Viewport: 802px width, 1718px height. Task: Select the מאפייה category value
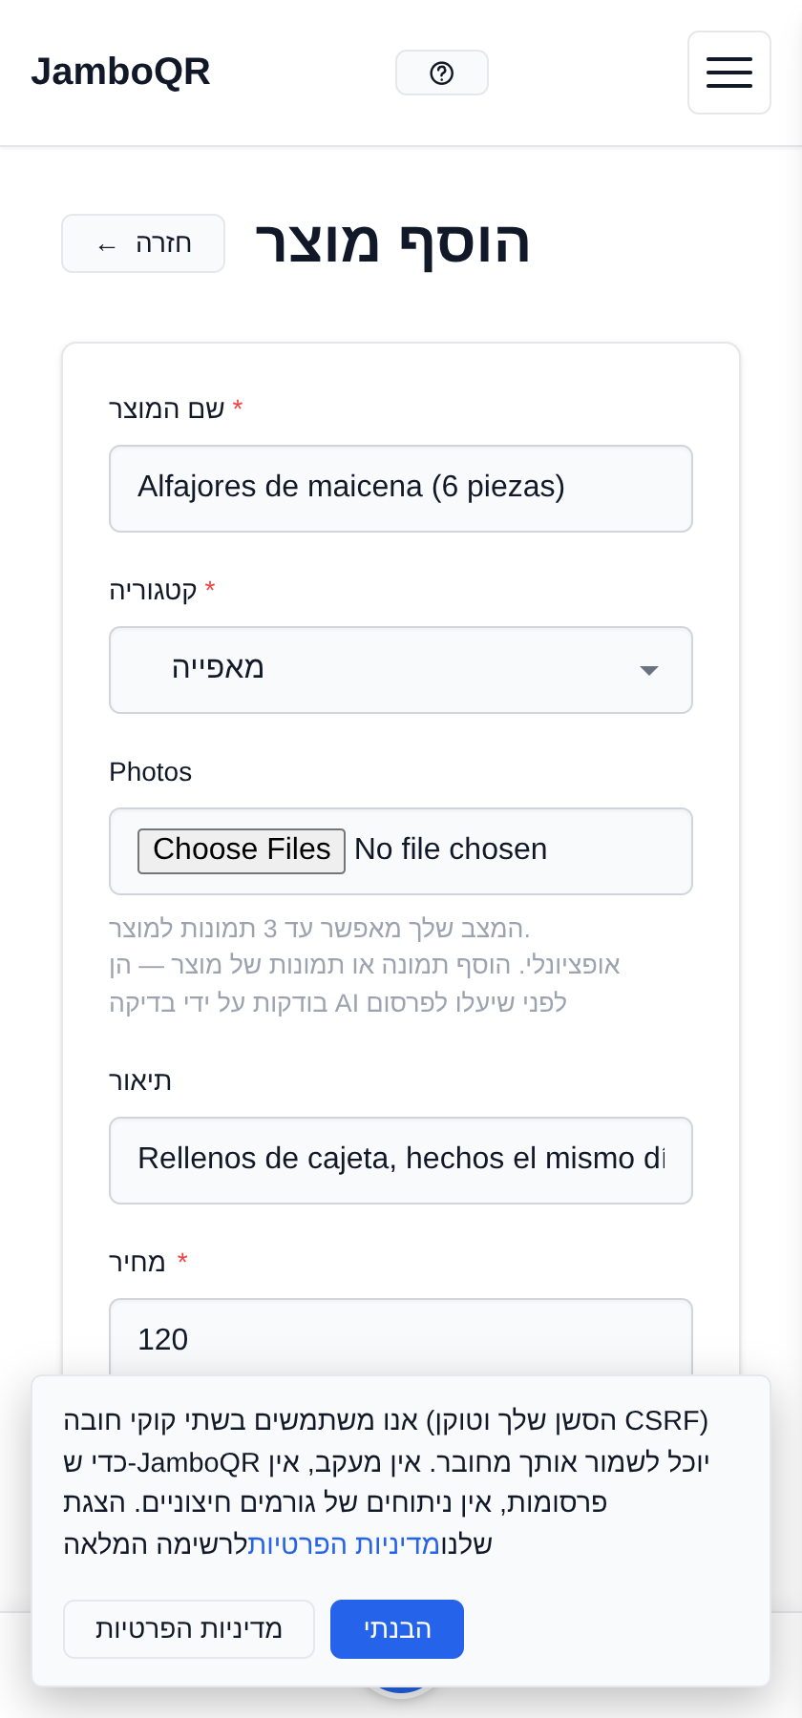218,667
